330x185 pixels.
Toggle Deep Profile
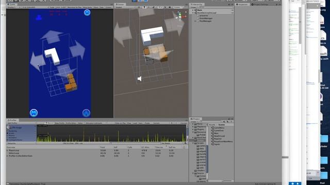coord(60,123)
